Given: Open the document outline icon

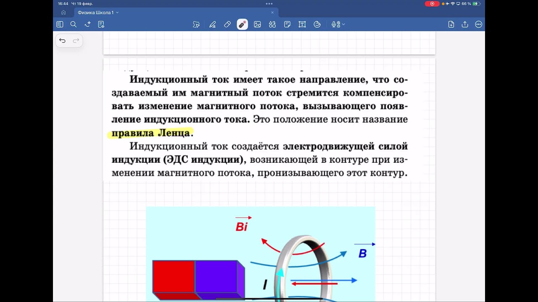Looking at the screenshot, I should (101, 24).
